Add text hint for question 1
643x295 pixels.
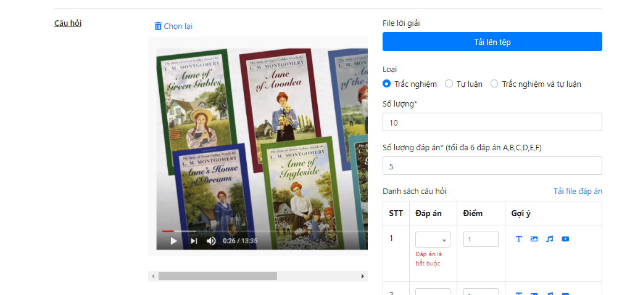pos(519,239)
